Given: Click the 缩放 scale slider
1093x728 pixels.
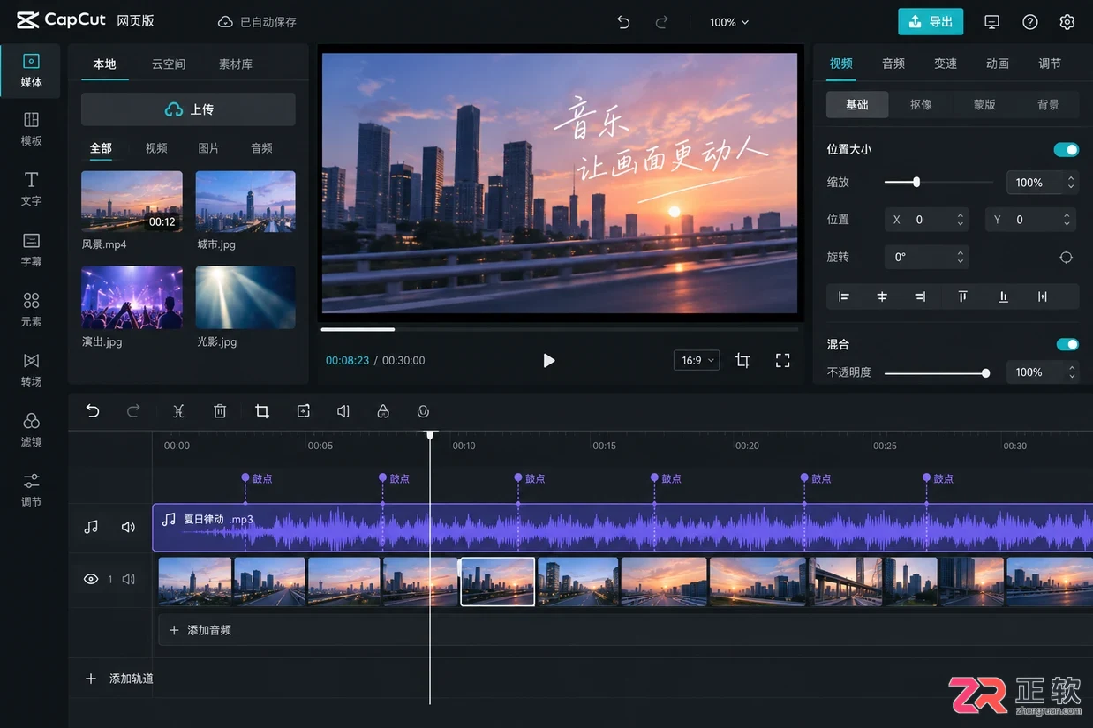Looking at the screenshot, I should click(x=938, y=182).
